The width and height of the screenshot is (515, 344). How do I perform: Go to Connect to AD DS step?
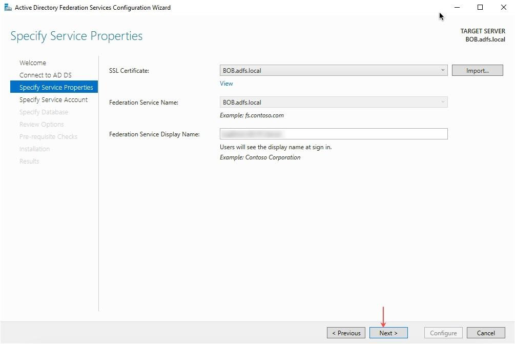45,75
